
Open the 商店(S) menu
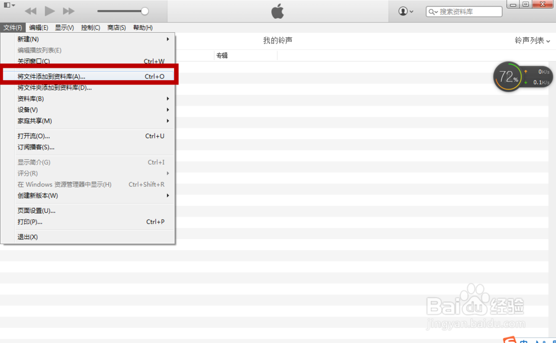coord(116,28)
